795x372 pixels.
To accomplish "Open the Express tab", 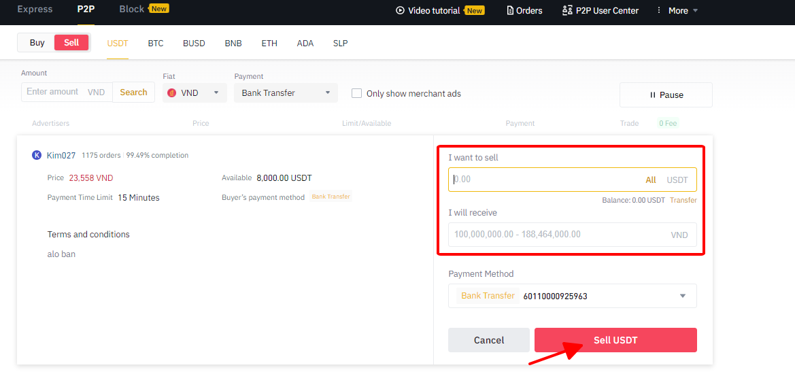I will [x=35, y=9].
